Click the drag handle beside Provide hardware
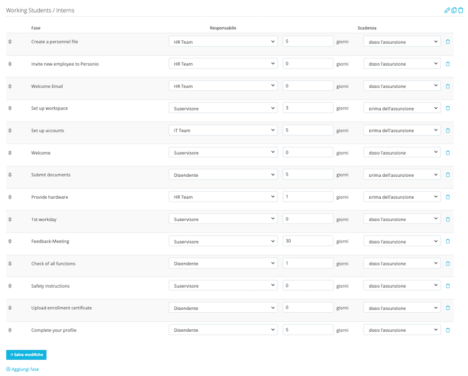The height and width of the screenshot is (376, 468). point(10,197)
